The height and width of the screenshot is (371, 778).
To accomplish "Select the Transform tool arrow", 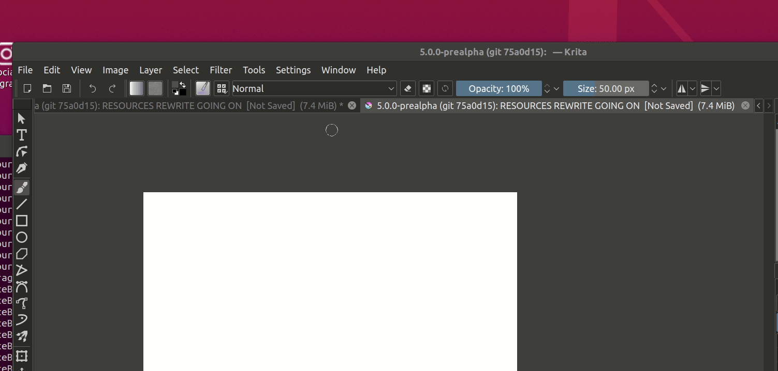I will (22, 118).
